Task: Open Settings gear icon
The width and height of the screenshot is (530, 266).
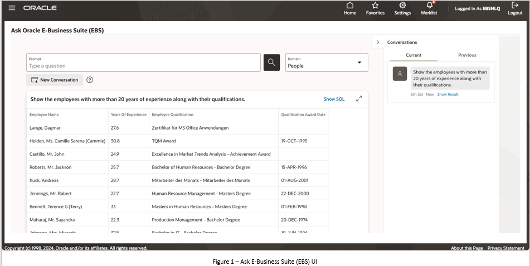Action: (402, 6)
